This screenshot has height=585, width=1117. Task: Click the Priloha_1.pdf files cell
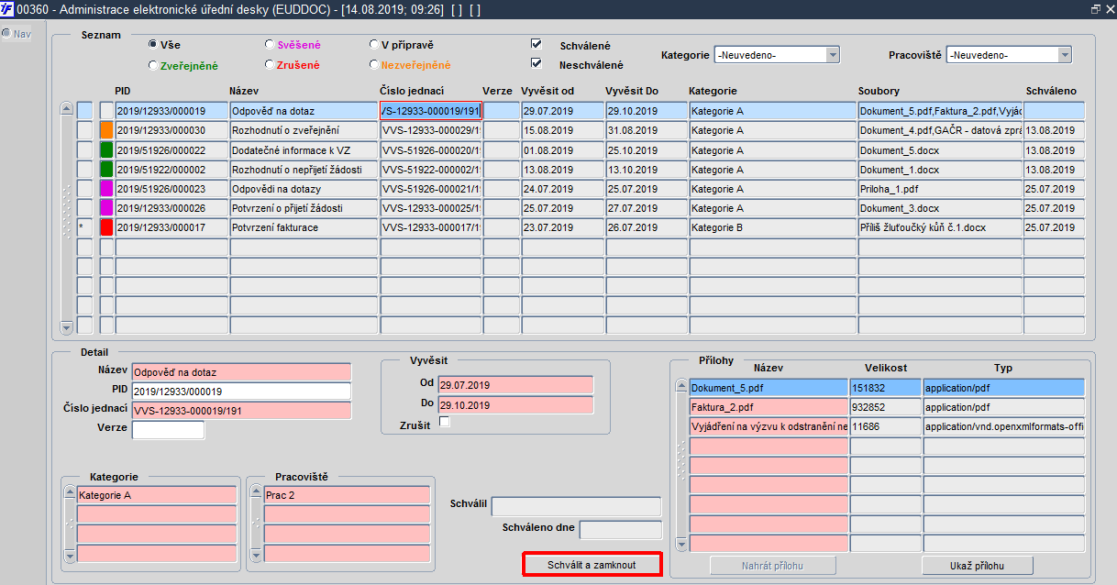pos(939,188)
